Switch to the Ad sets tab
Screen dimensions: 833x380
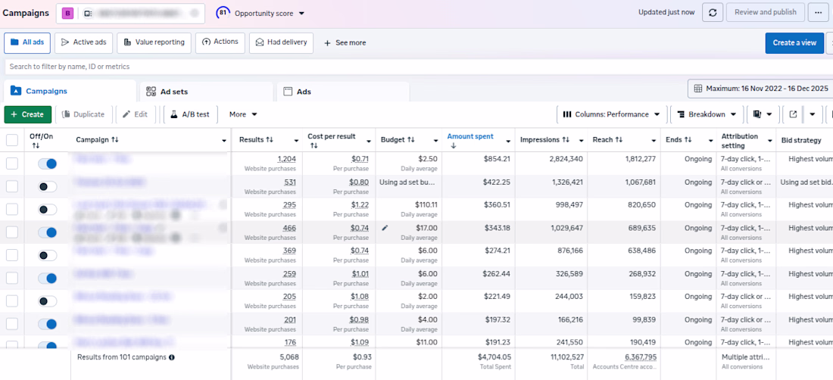pos(206,92)
